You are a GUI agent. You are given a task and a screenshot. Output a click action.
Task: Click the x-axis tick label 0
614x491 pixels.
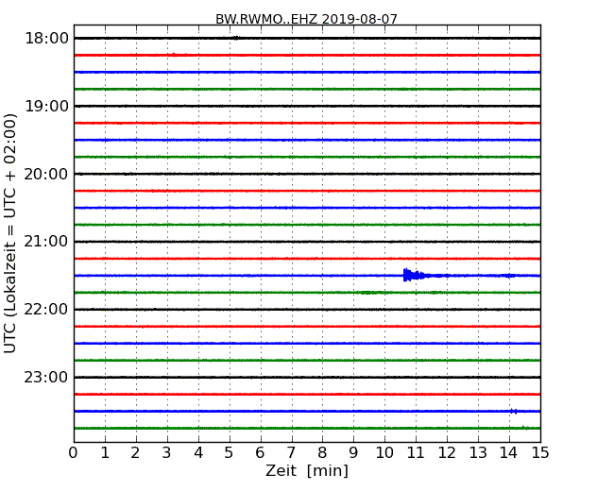click(x=74, y=453)
